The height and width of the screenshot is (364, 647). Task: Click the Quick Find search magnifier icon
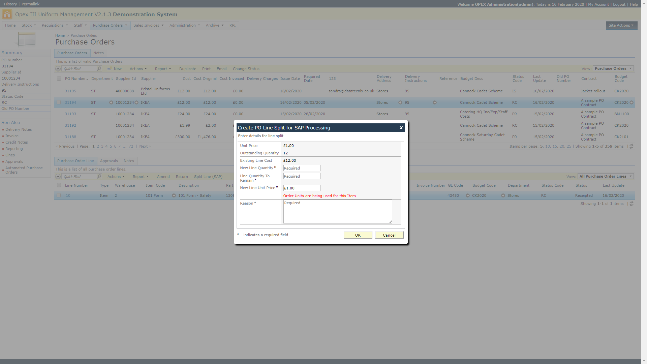point(99,69)
